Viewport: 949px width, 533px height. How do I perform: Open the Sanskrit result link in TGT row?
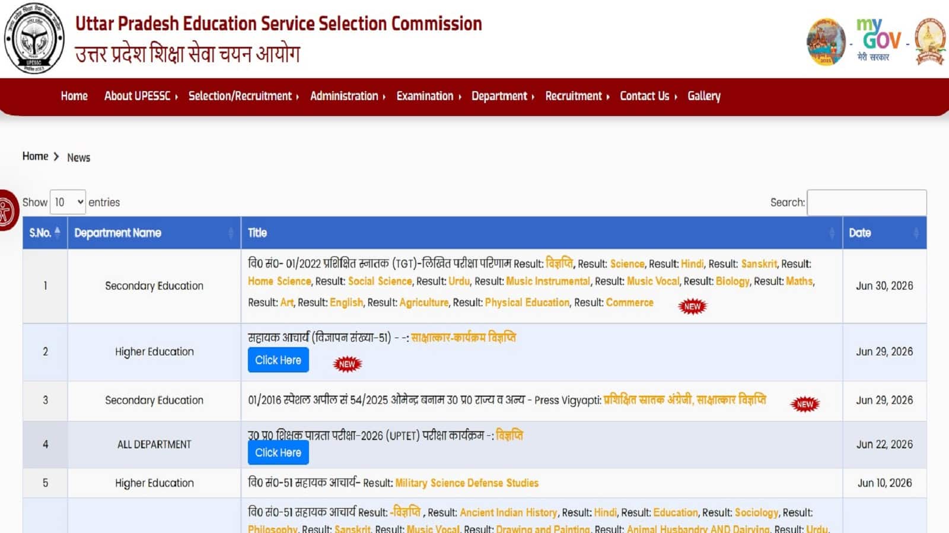tap(759, 264)
